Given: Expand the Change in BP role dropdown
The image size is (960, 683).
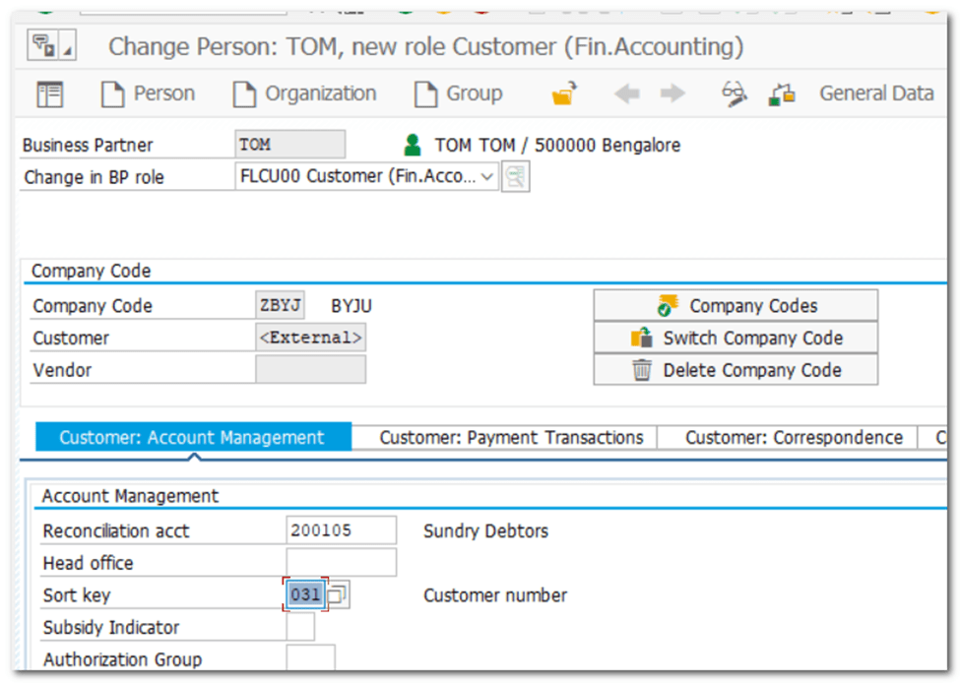Looking at the screenshot, I should point(488,178).
